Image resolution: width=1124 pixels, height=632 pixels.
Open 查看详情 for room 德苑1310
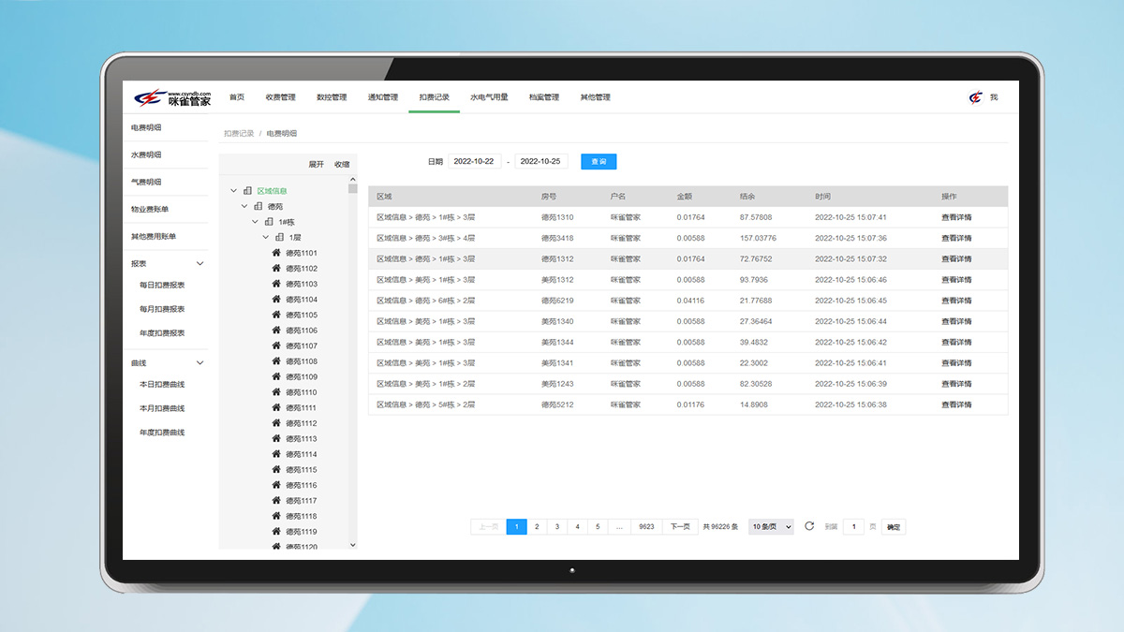[956, 217]
